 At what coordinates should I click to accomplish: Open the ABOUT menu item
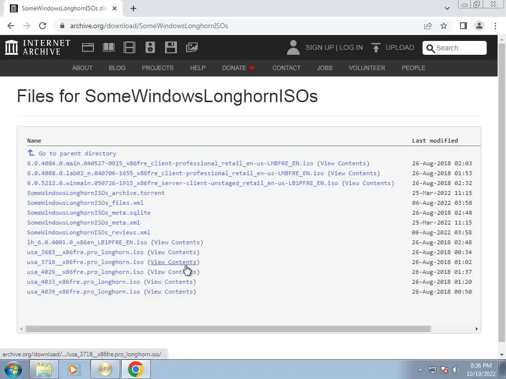coord(83,68)
